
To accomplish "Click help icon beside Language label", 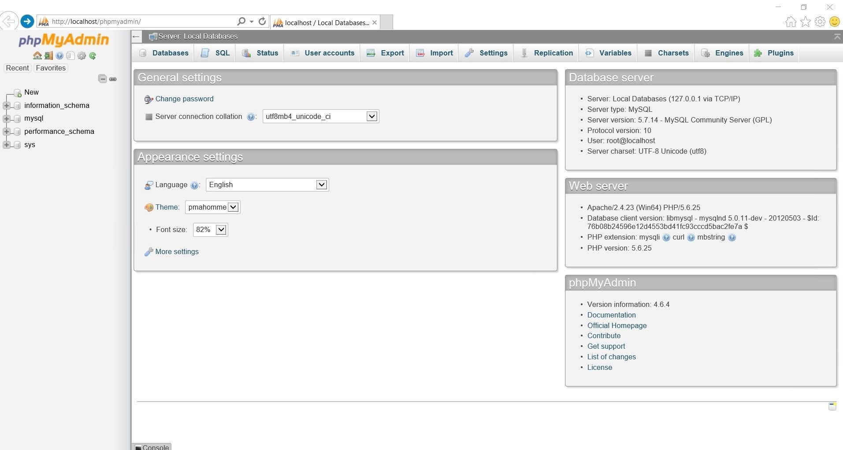I will 194,185.
